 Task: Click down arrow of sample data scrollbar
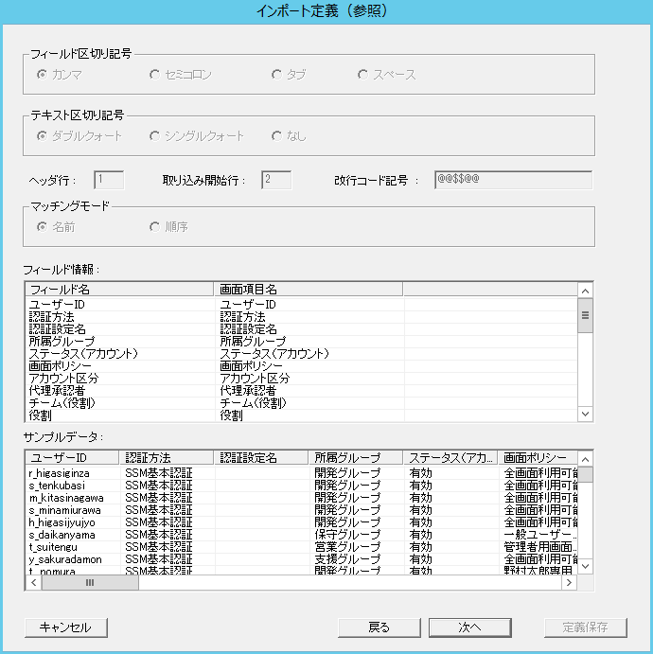[x=585, y=566]
